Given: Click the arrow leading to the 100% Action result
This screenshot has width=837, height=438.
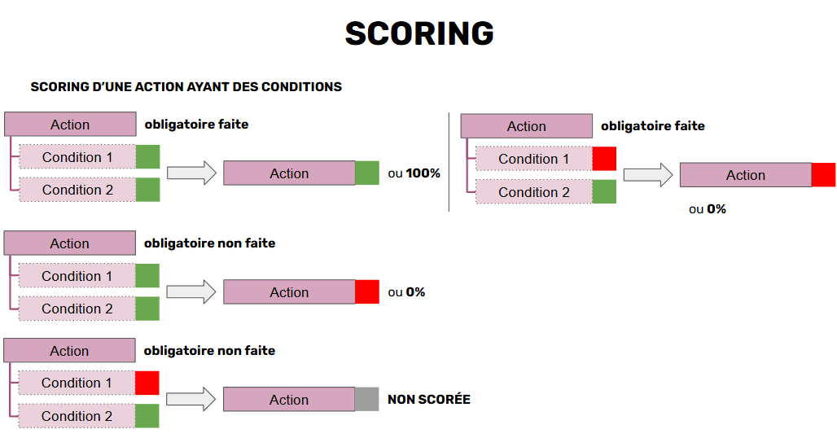Looking at the screenshot, I should coord(191,173).
